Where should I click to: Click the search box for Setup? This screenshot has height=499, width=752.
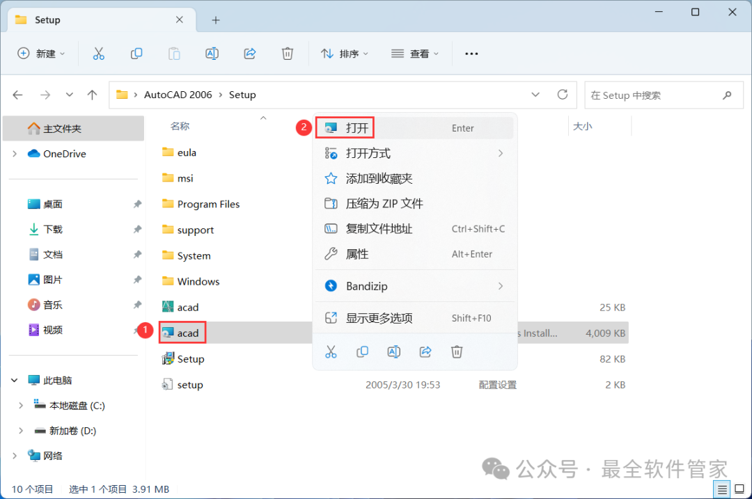pyautogui.click(x=664, y=95)
